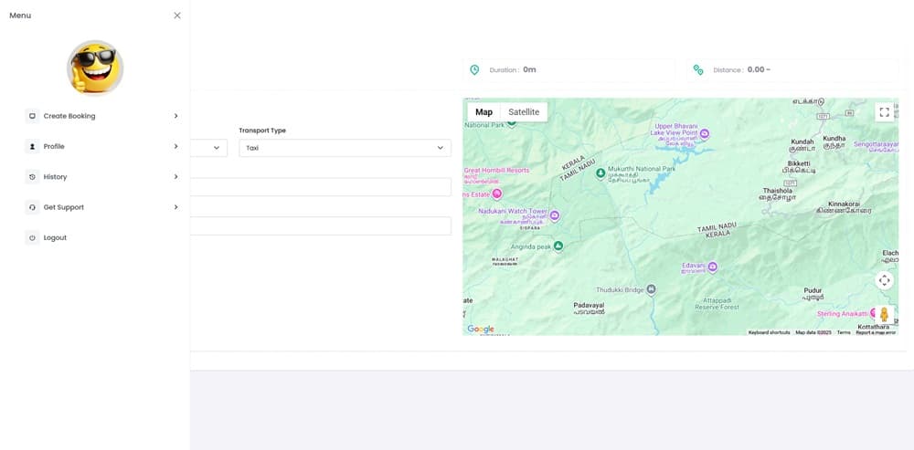Click the sunglasses emoji profile avatar

(95, 68)
